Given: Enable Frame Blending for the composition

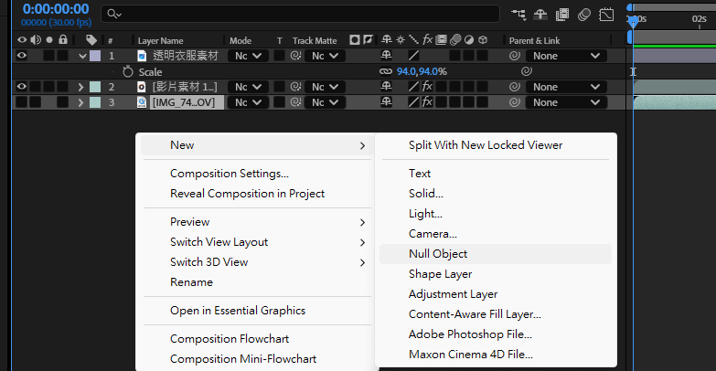Looking at the screenshot, I should pyautogui.click(x=562, y=14).
